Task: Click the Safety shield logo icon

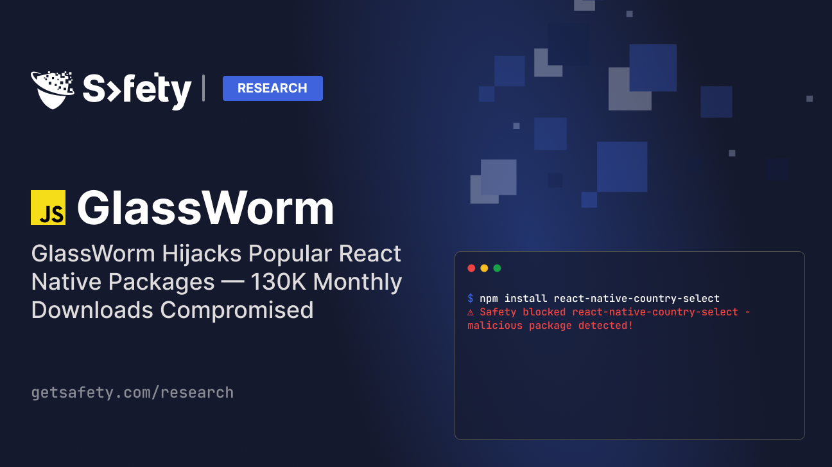Action: point(52,89)
